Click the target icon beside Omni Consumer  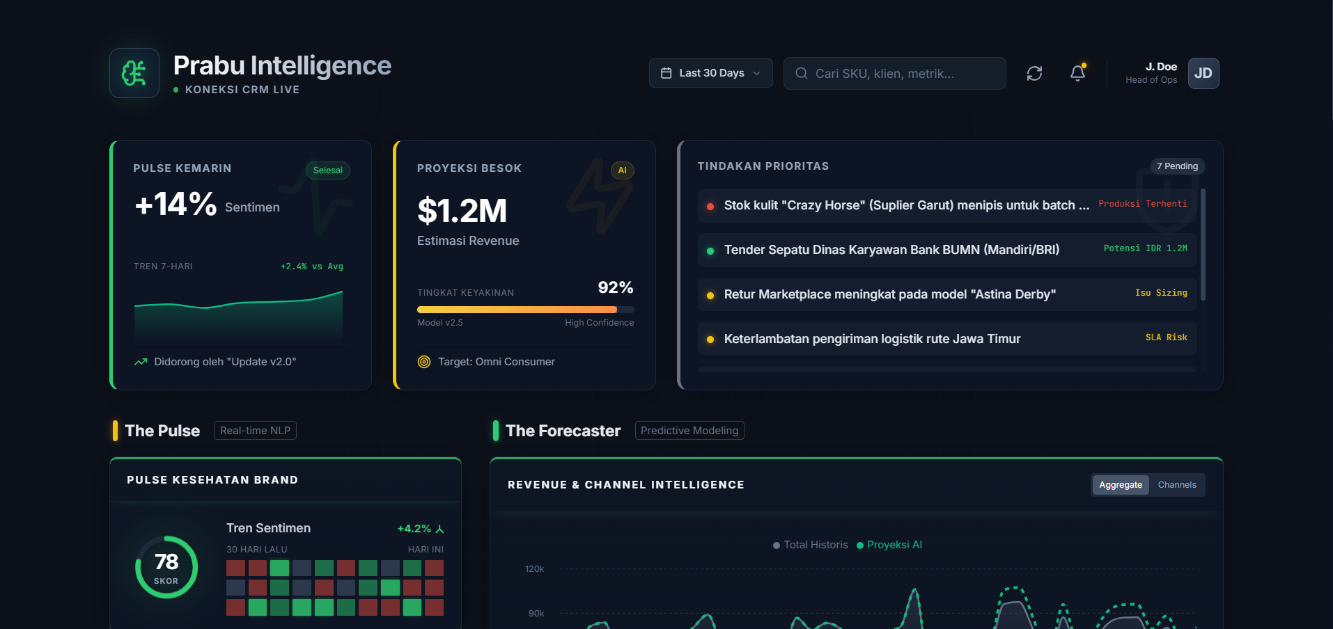tap(424, 362)
